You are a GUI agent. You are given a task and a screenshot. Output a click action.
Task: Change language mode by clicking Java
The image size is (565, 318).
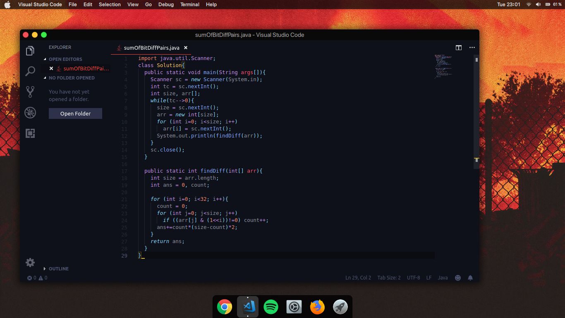443,277
